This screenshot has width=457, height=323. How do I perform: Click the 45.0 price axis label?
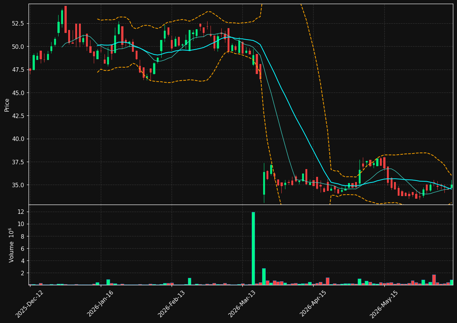coord(18,93)
